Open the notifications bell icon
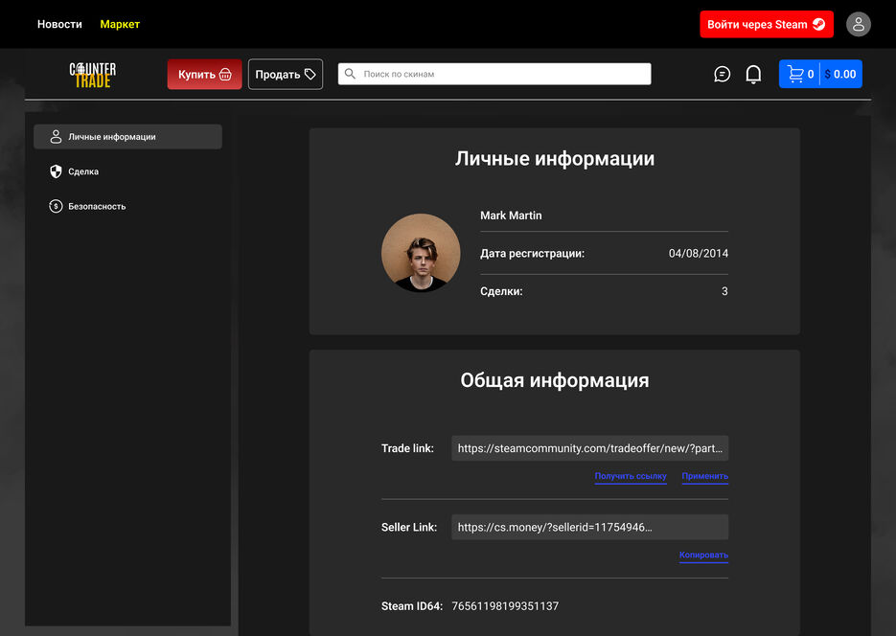The width and height of the screenshot is (896, 636). click(x=753, y=74)
